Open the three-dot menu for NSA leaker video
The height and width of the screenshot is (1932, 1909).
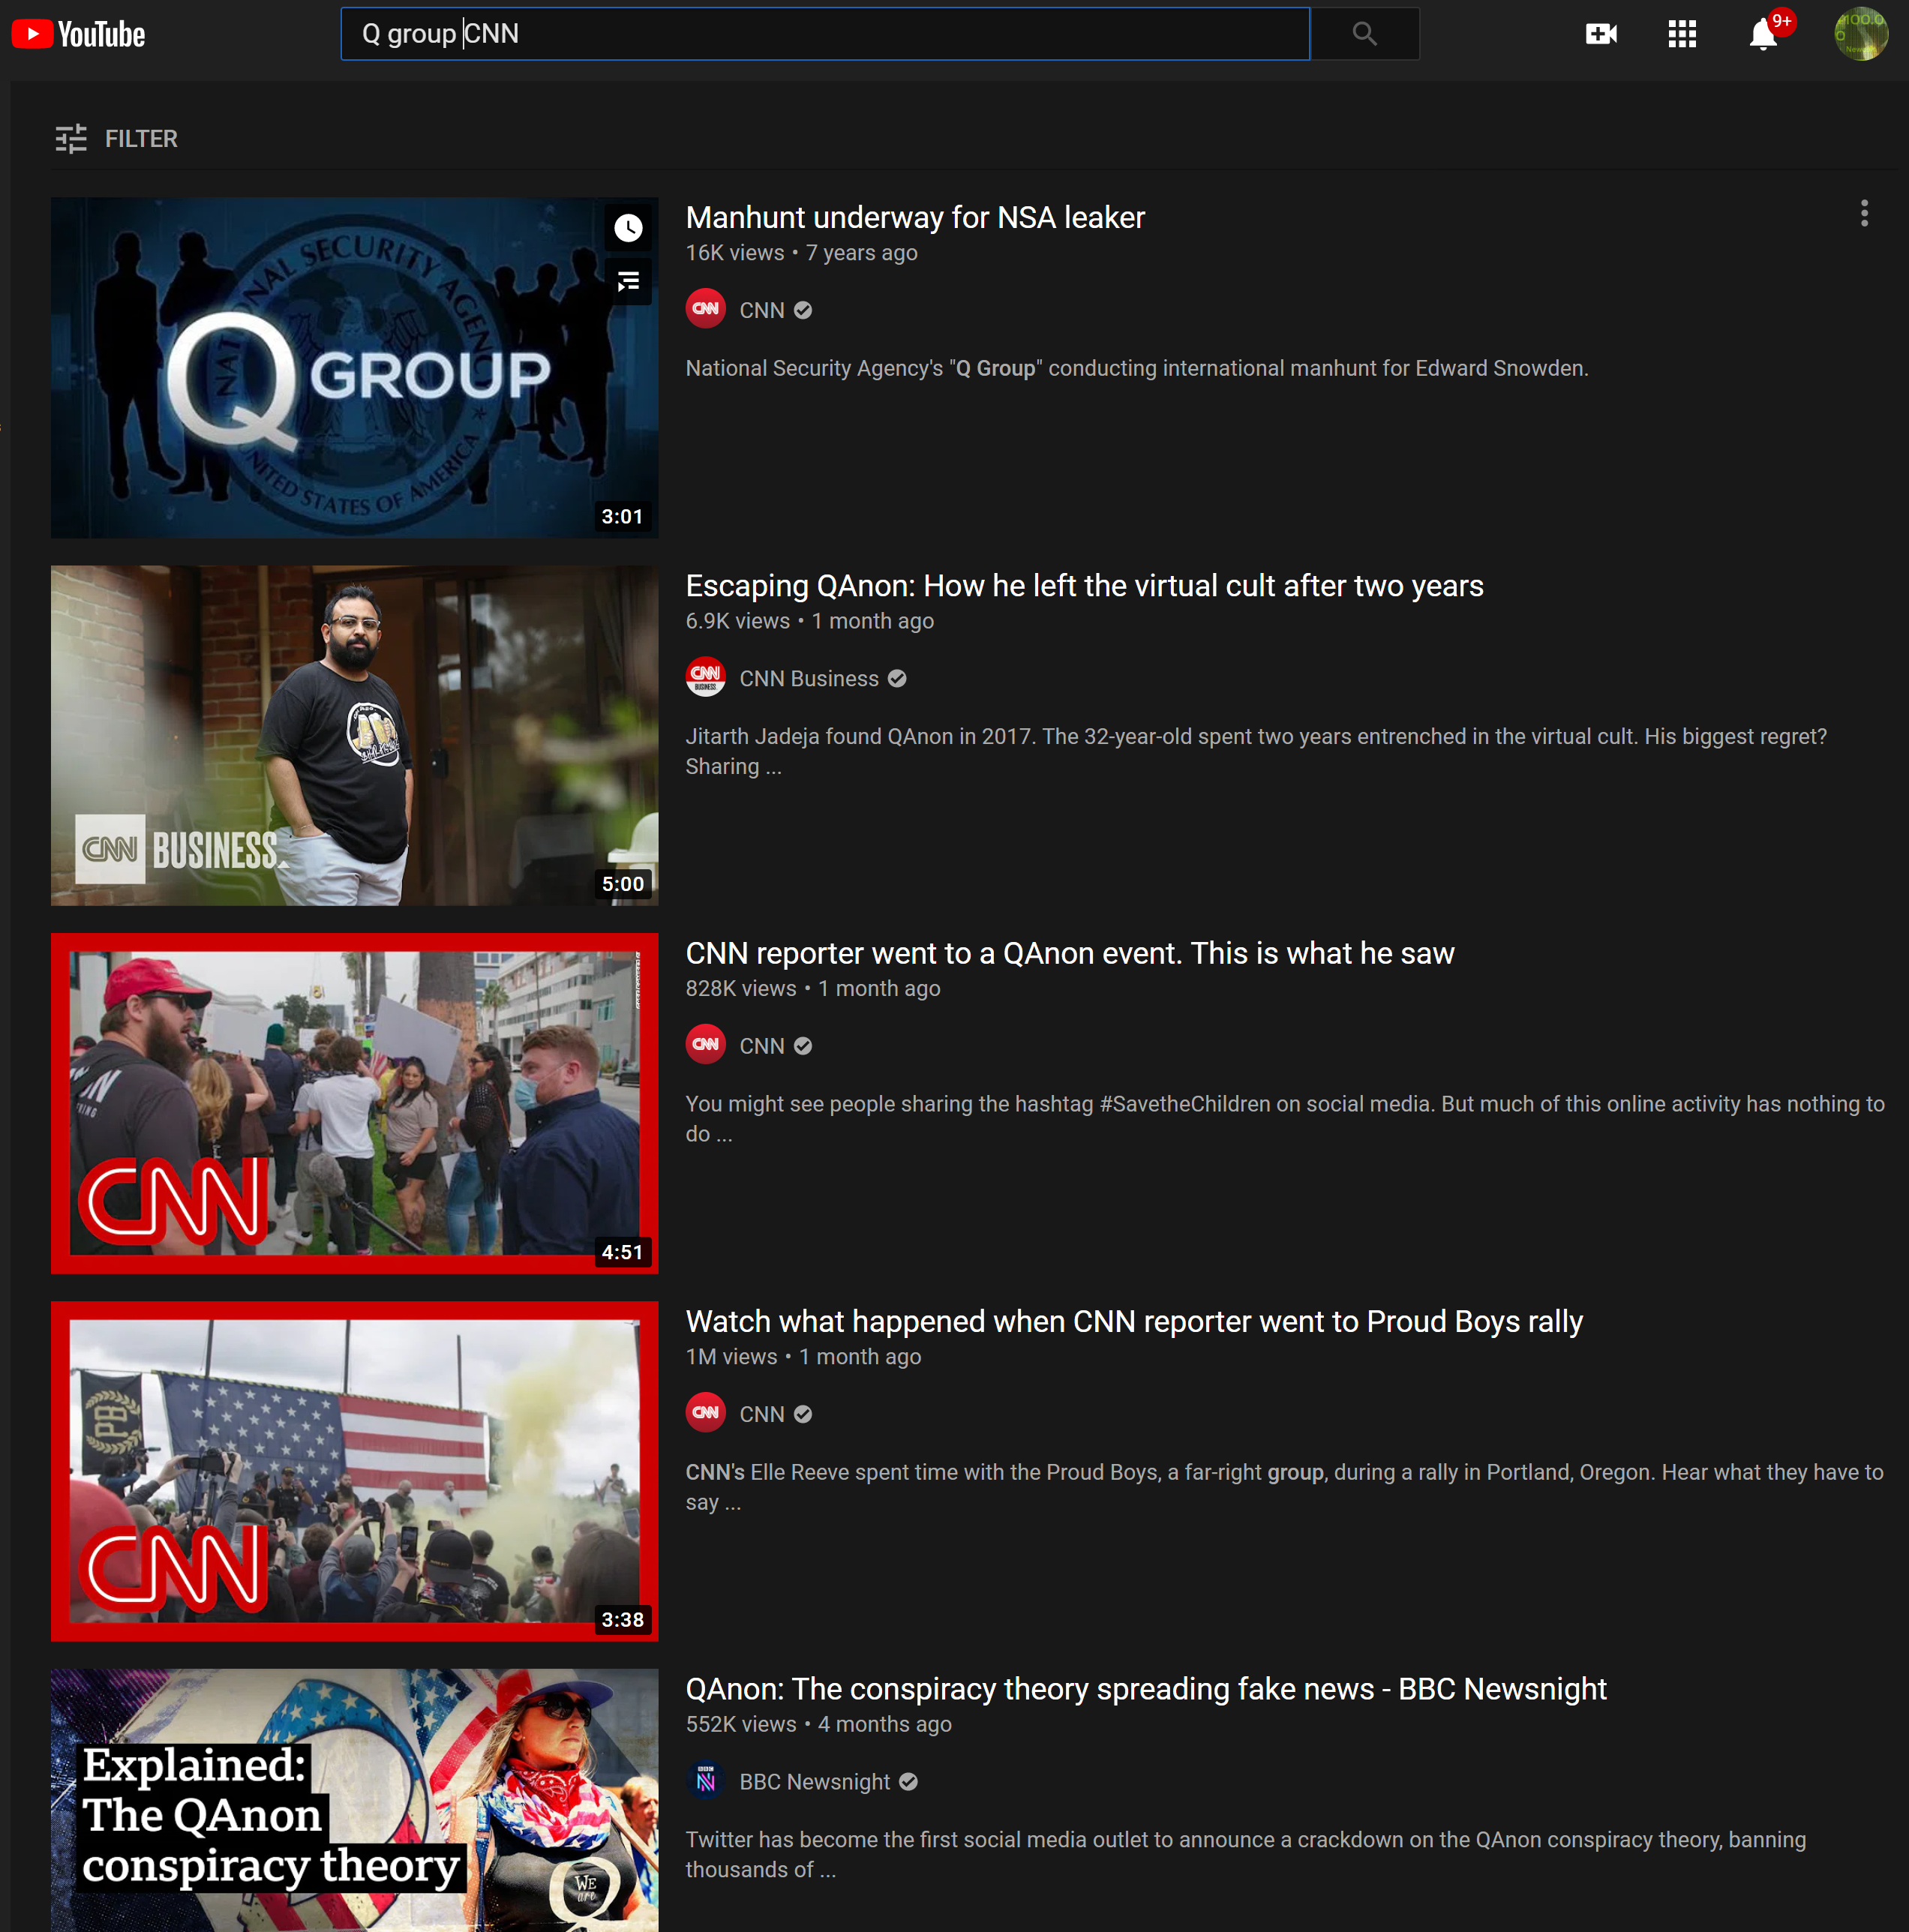pos(1864,213)
